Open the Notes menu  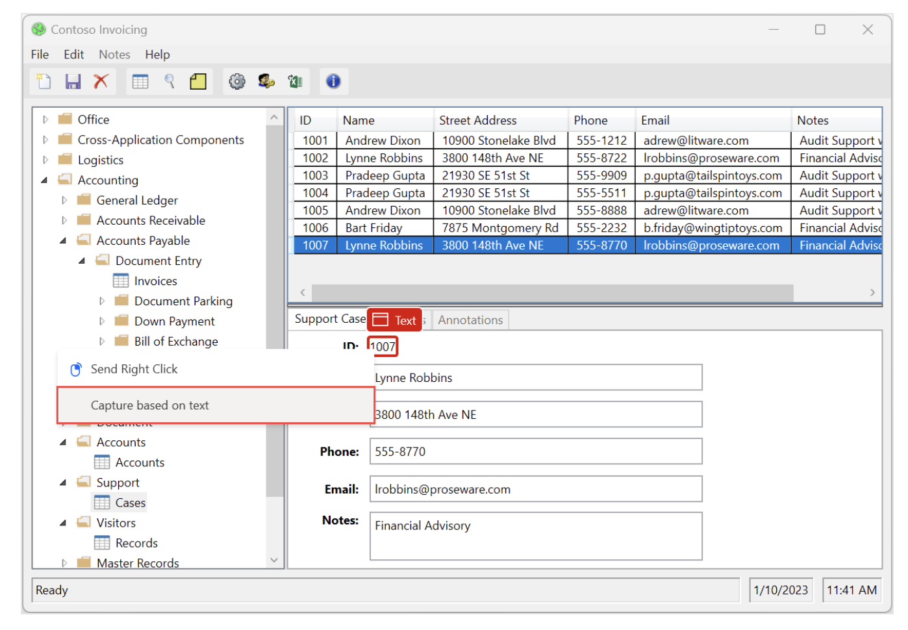pyautogui.click(x=114, y=55)
